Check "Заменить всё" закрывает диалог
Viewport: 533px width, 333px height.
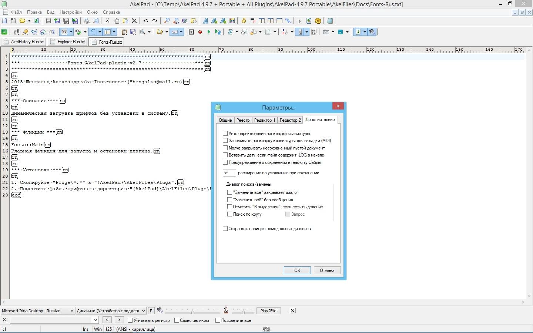coord(229,192)
